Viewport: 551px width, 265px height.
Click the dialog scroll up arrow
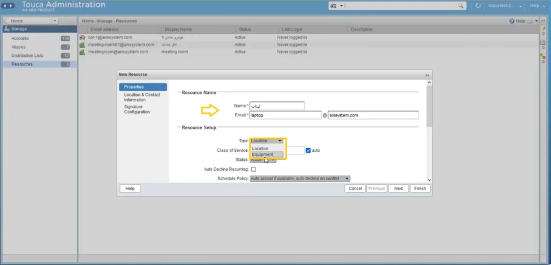point(429,83)
